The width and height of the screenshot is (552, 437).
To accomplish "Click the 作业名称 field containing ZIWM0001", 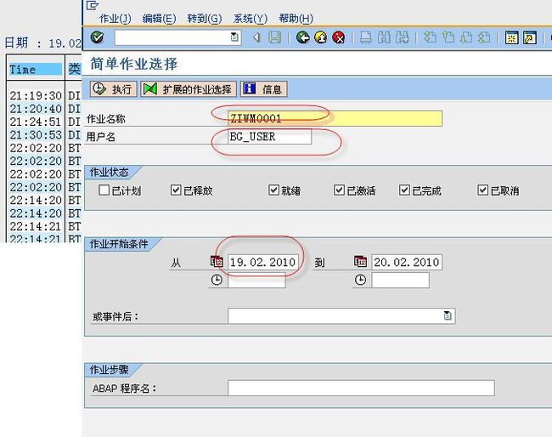I will pyautogui.click(x=335, y=118).
